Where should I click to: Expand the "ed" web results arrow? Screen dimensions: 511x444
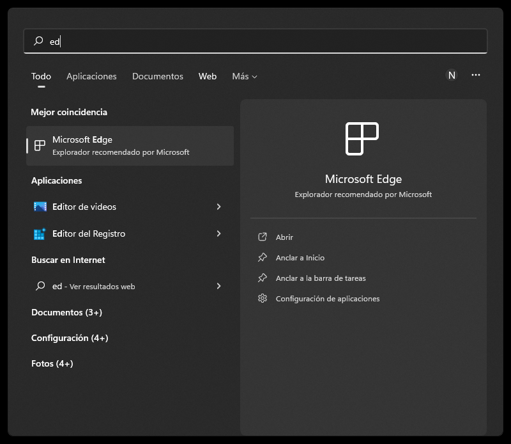pyautogui.click(x=218, y=286)
